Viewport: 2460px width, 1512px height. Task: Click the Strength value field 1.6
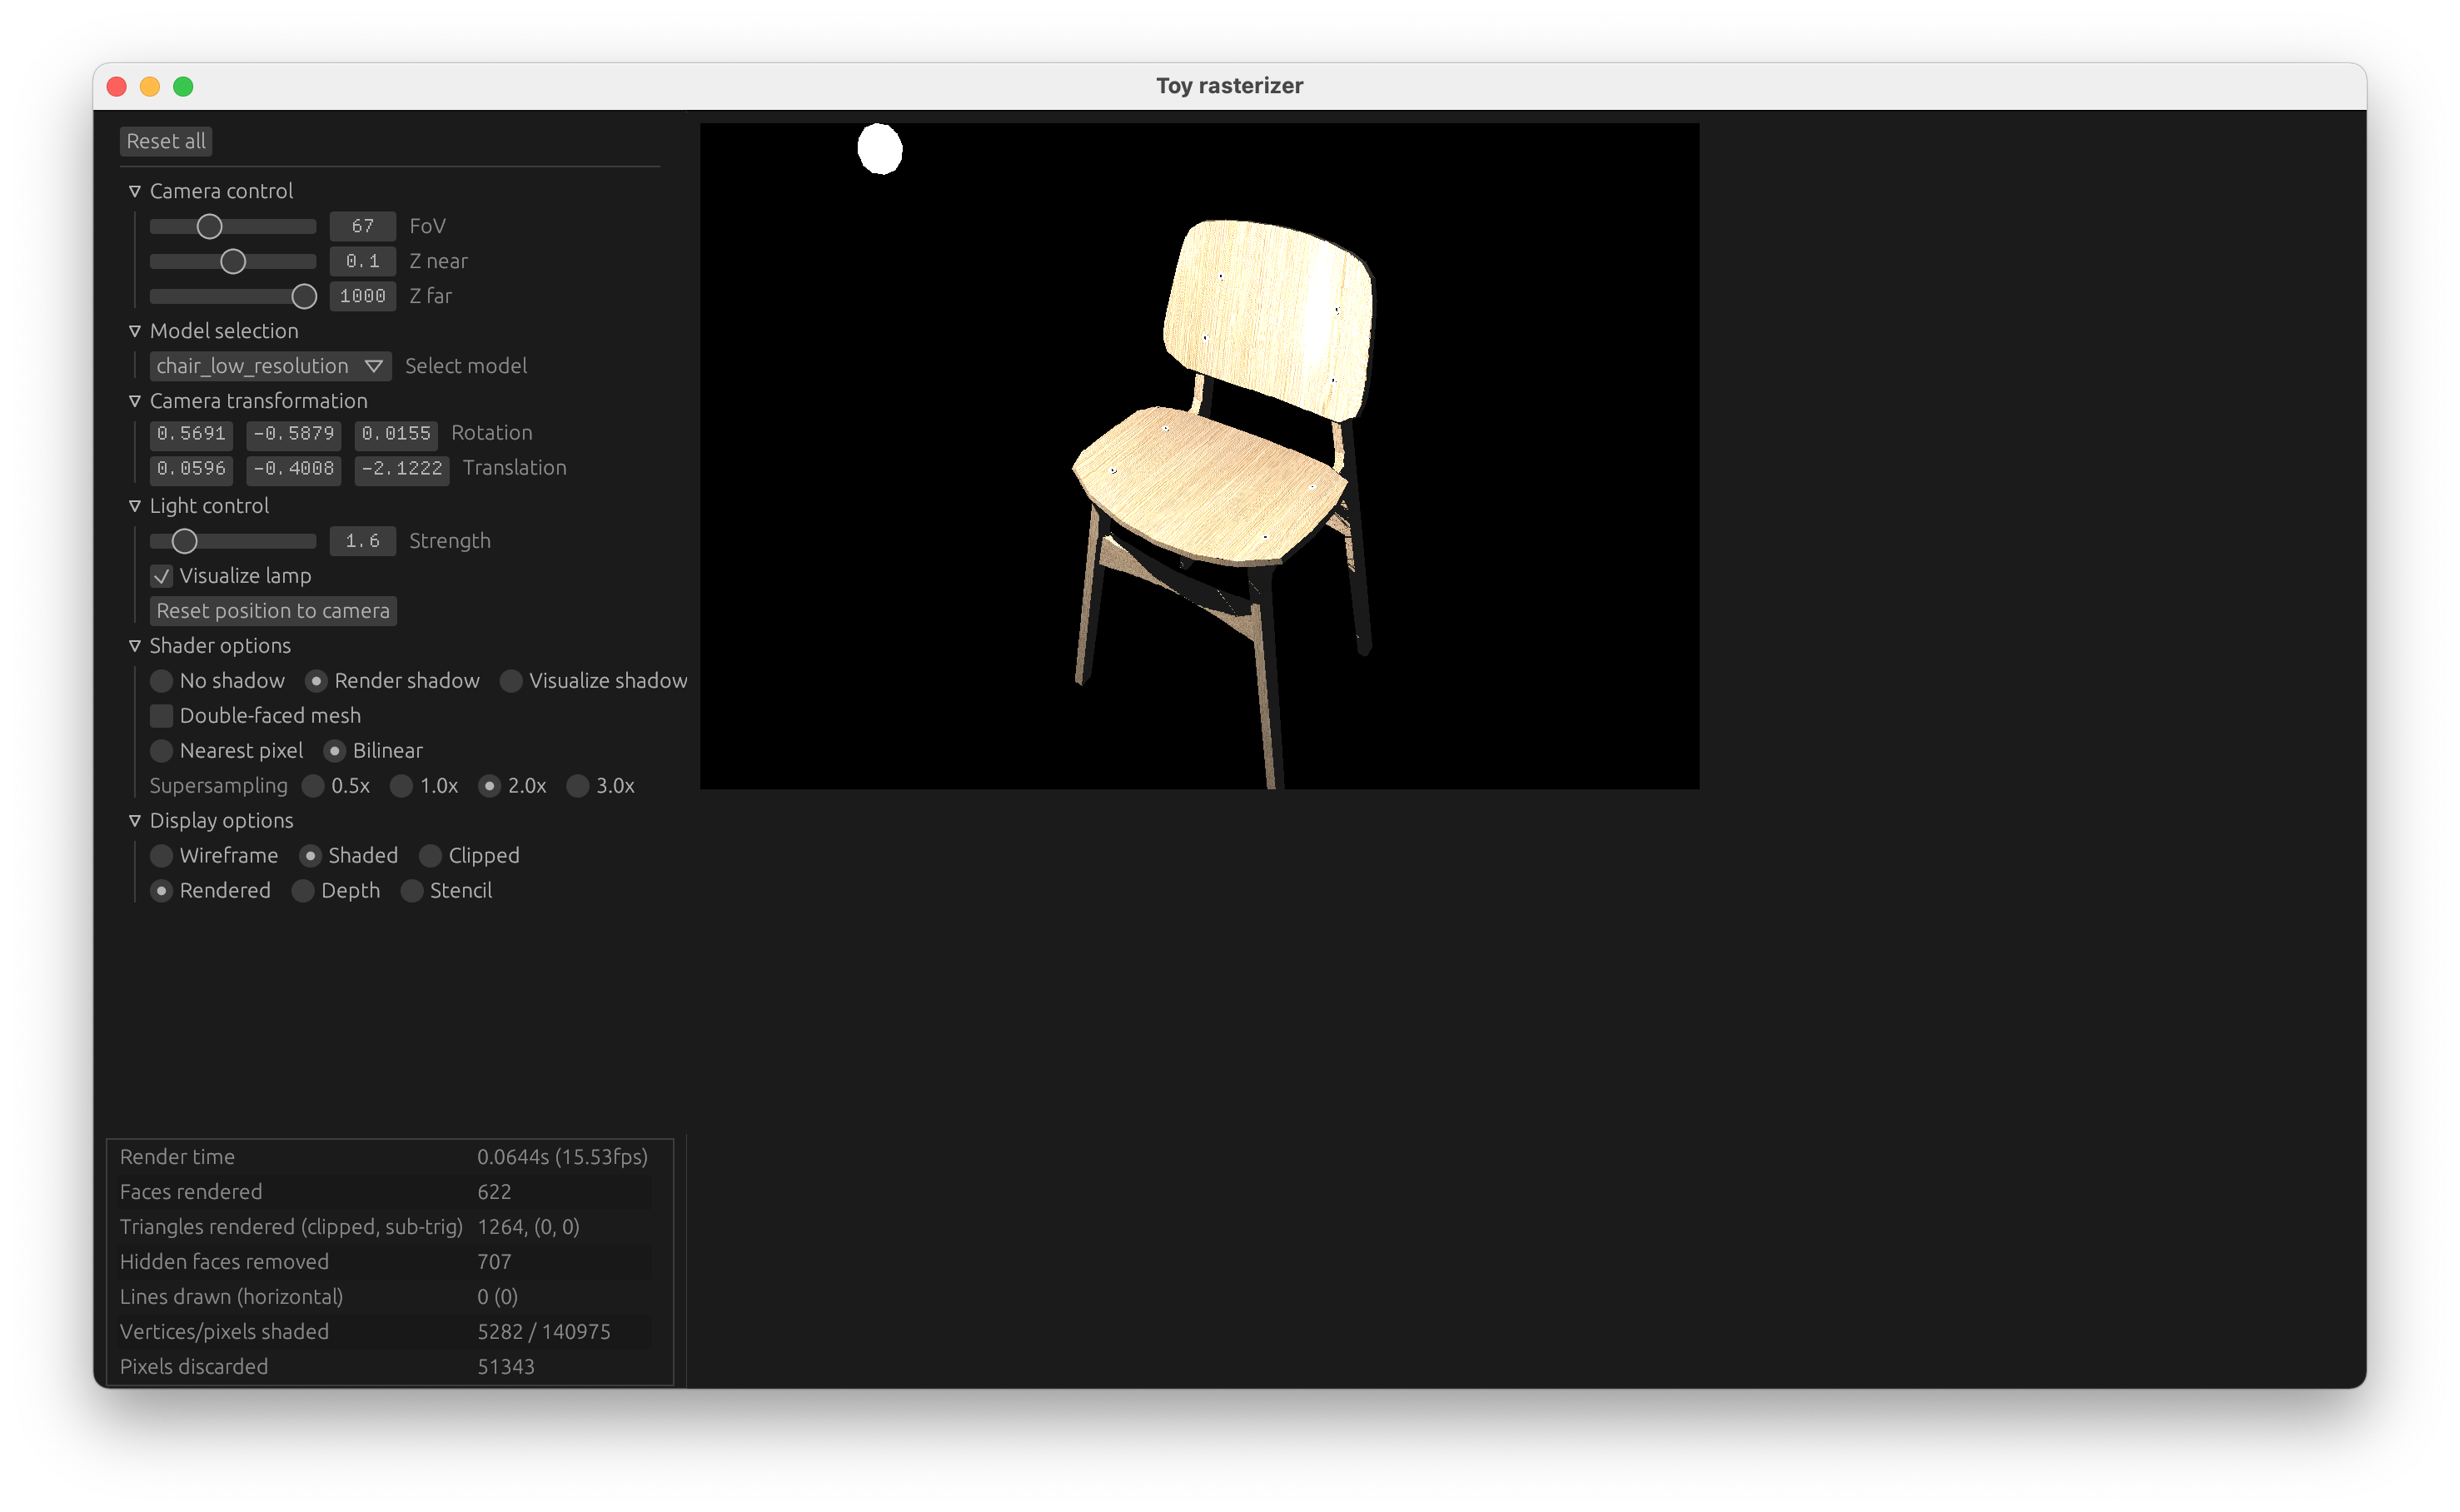(x=363, y=541)
